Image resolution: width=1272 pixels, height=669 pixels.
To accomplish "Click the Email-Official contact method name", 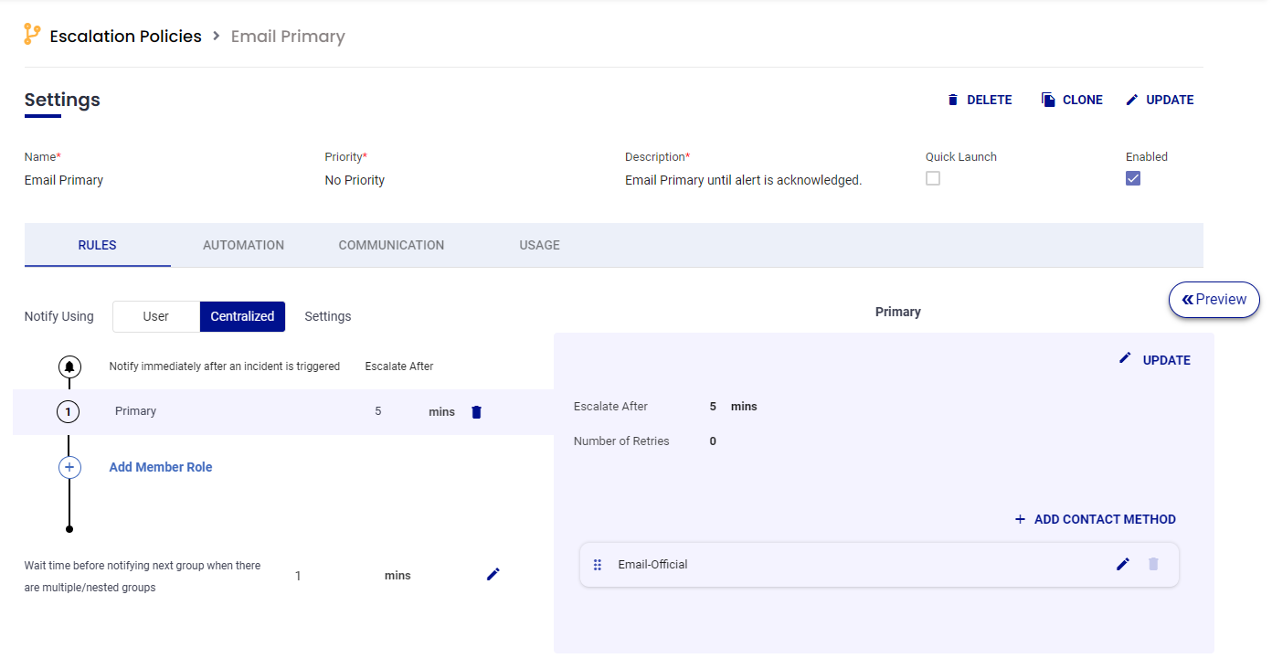I will point(652,565).
